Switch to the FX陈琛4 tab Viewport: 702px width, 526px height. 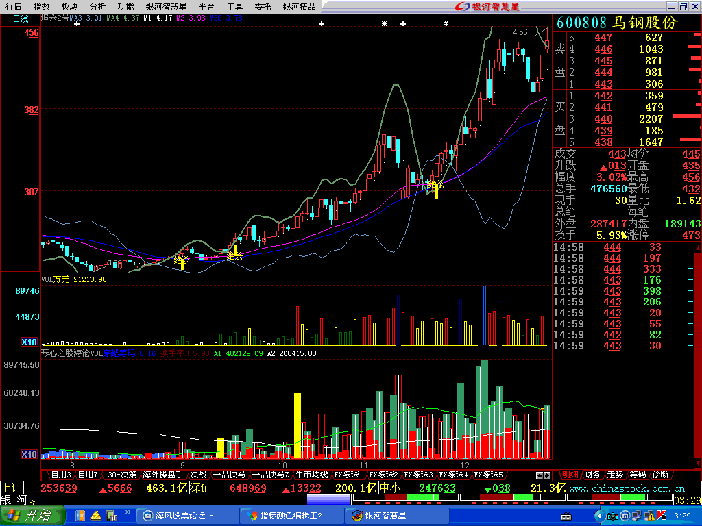coord(454,475)
